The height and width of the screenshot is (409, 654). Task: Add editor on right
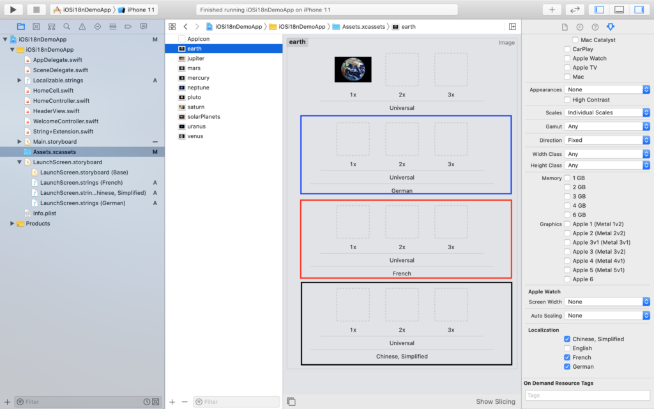[513, 26]
